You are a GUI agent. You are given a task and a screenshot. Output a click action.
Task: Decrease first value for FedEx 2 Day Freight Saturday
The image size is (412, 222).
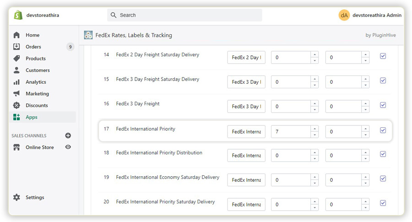314,60
